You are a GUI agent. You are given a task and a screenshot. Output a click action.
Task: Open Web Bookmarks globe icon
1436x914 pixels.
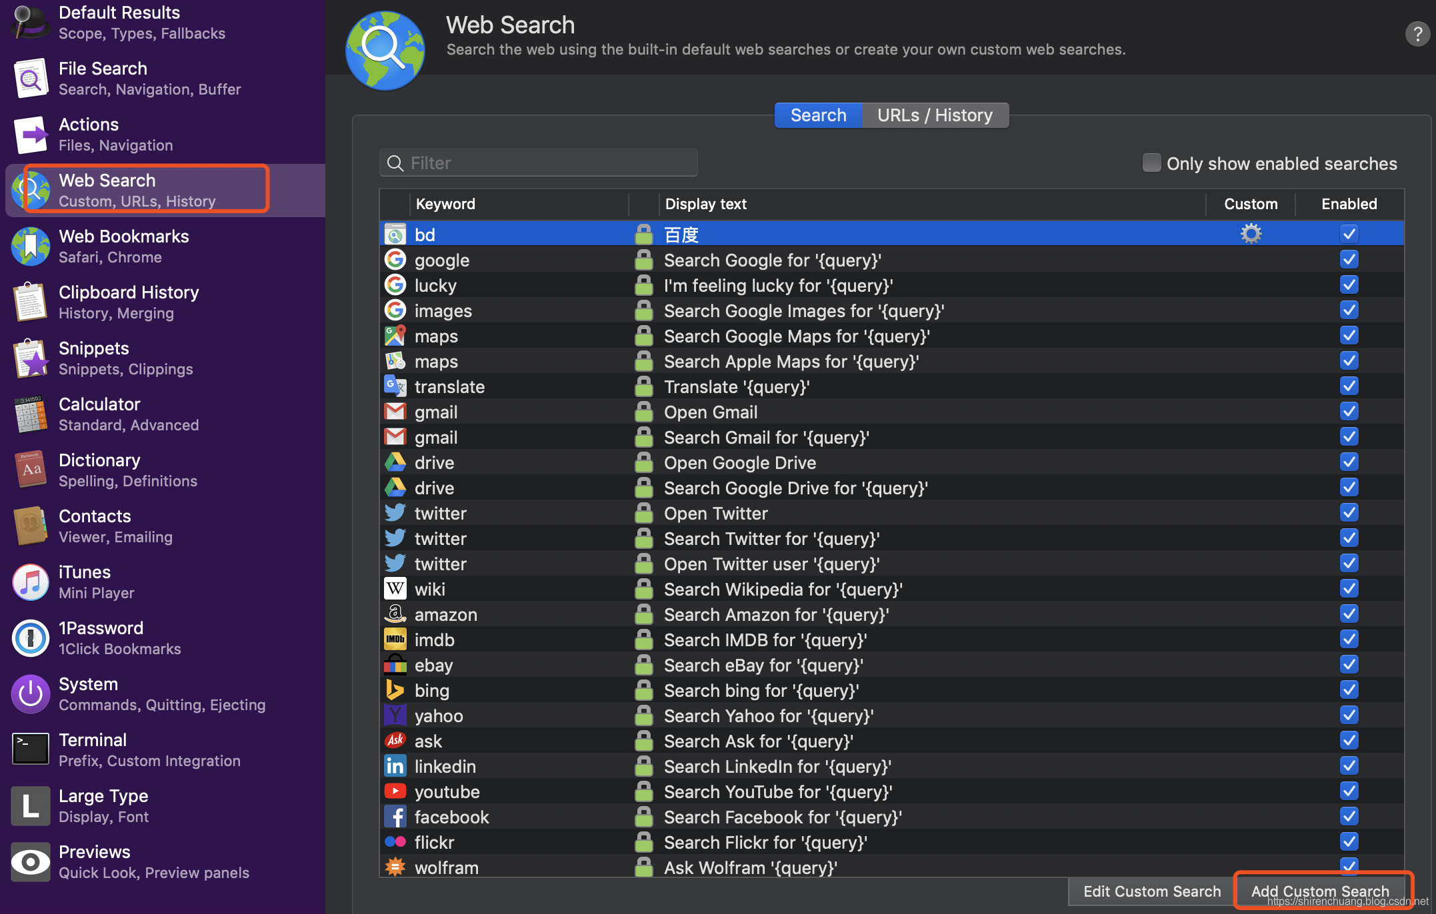coord(30,246)
